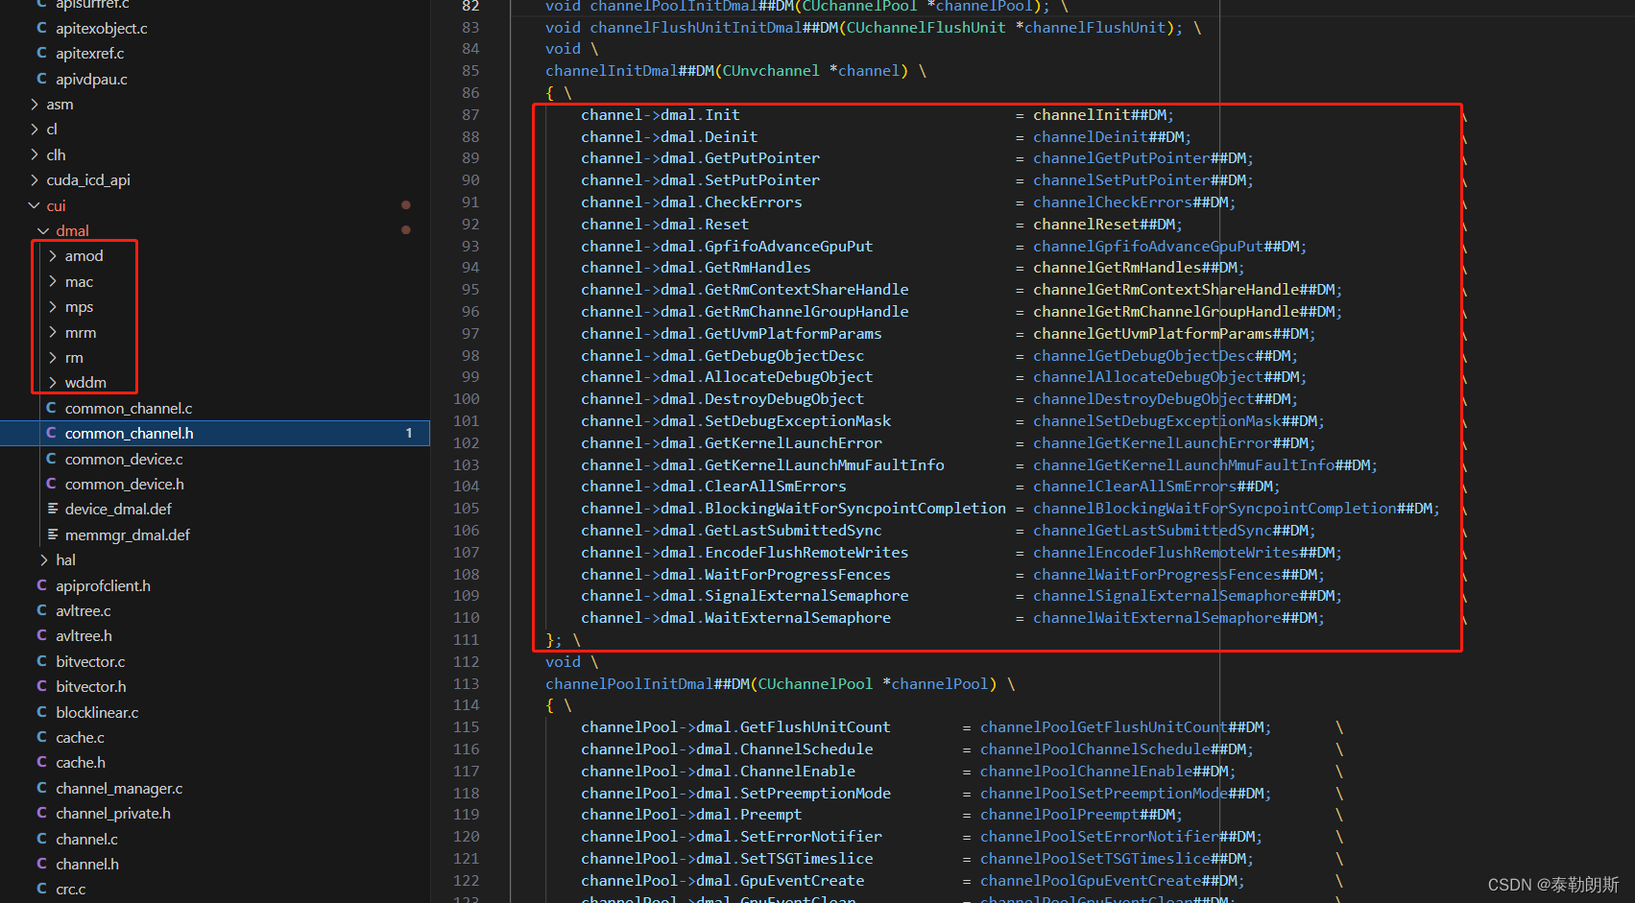Viewport: 1635px width, 903px height.
Task: Click the C icon next to common_device.h
Action: (51, 484)
